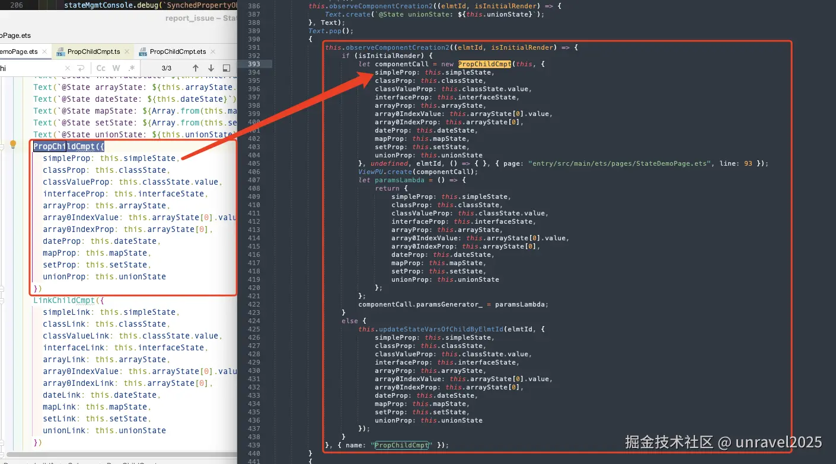Image resolution: width=836 pixels, height=464 pixels.
Task: Click selected PropChildCmpt({ in left editor
Action: point(69,146)
